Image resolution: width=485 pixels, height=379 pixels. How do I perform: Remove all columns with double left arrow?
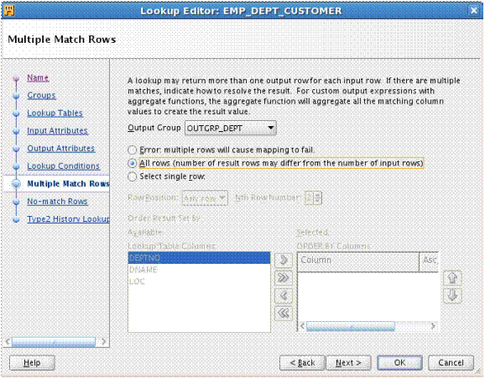coord(284,313)
